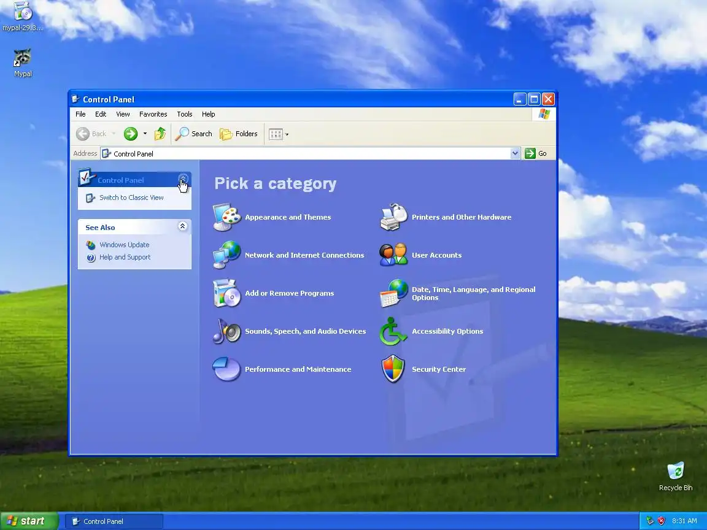
Task: Click the Printers and Other Hardware printer icon
Action: pyautogui.click(x=393, y=217)
